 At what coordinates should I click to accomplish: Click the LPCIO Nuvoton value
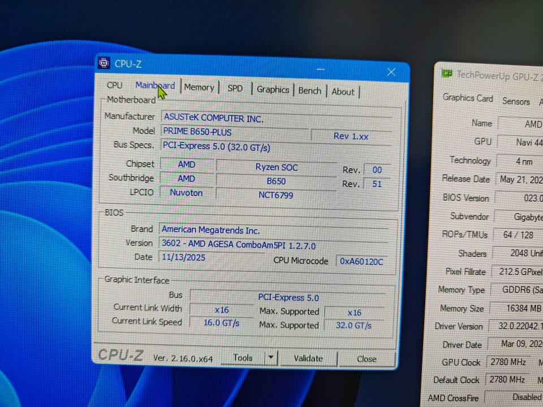(186, 192)
